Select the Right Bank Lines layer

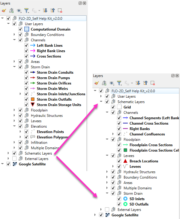tap(51, 51)
